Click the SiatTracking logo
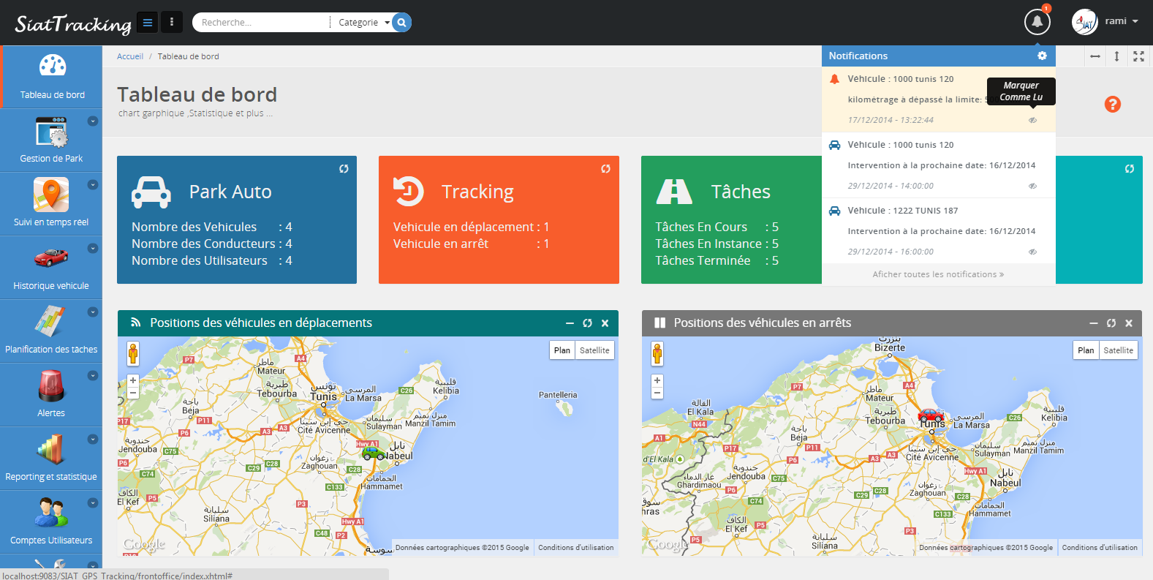 click(x=73, y=24)
